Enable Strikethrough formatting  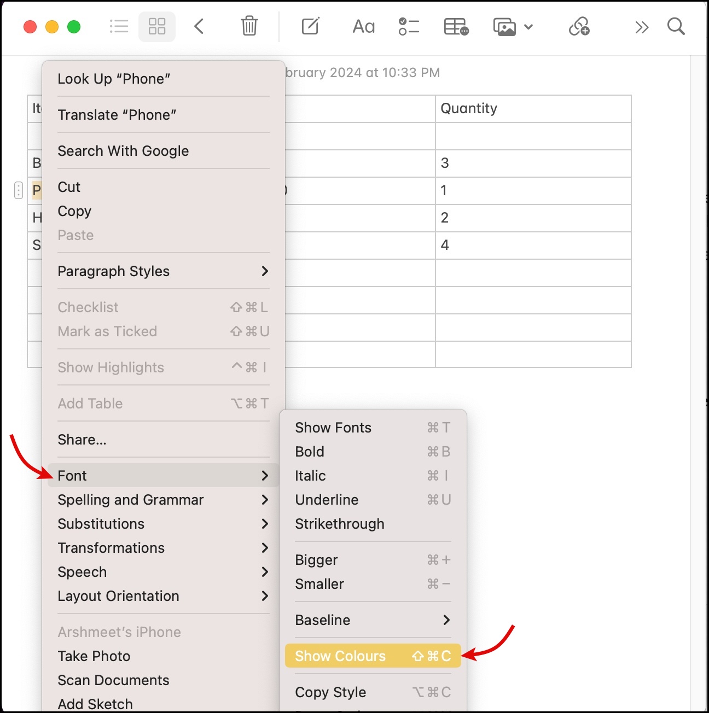coord(339,524)
